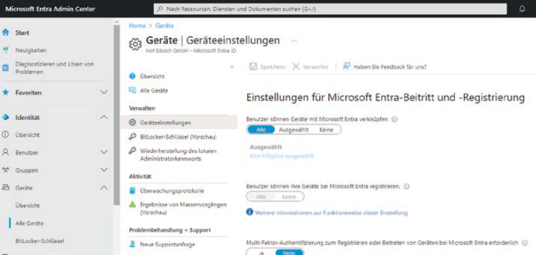Screen dimensions: 536x255
Task: Click info icon beside Multi-Faktor-Authentifizierung setting
Action: (525, 243)
